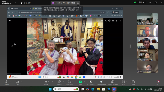
Task: Close the shared content size notification
Action: click(x=80, y=8)
